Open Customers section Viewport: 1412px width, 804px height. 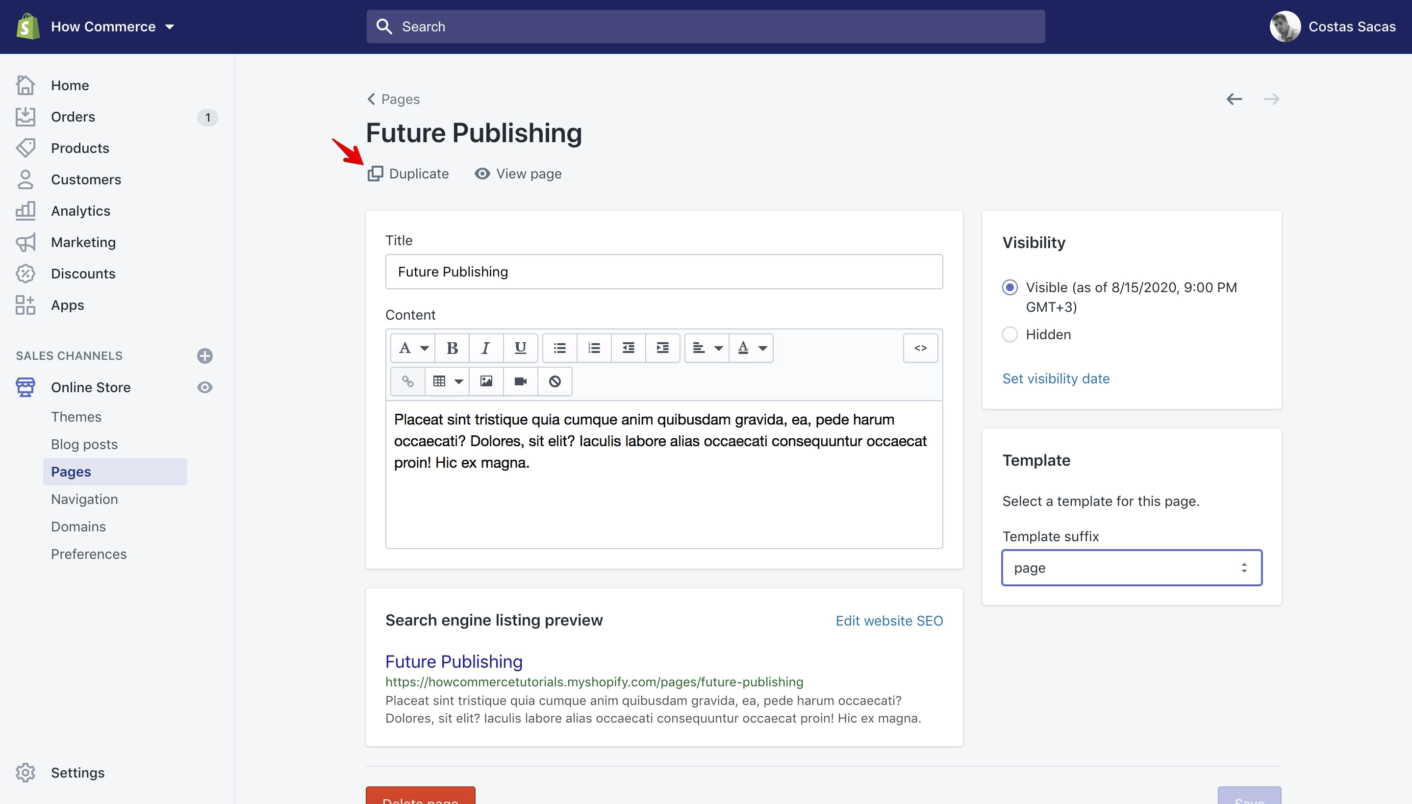pyautogui.click(x=86, y=179)
